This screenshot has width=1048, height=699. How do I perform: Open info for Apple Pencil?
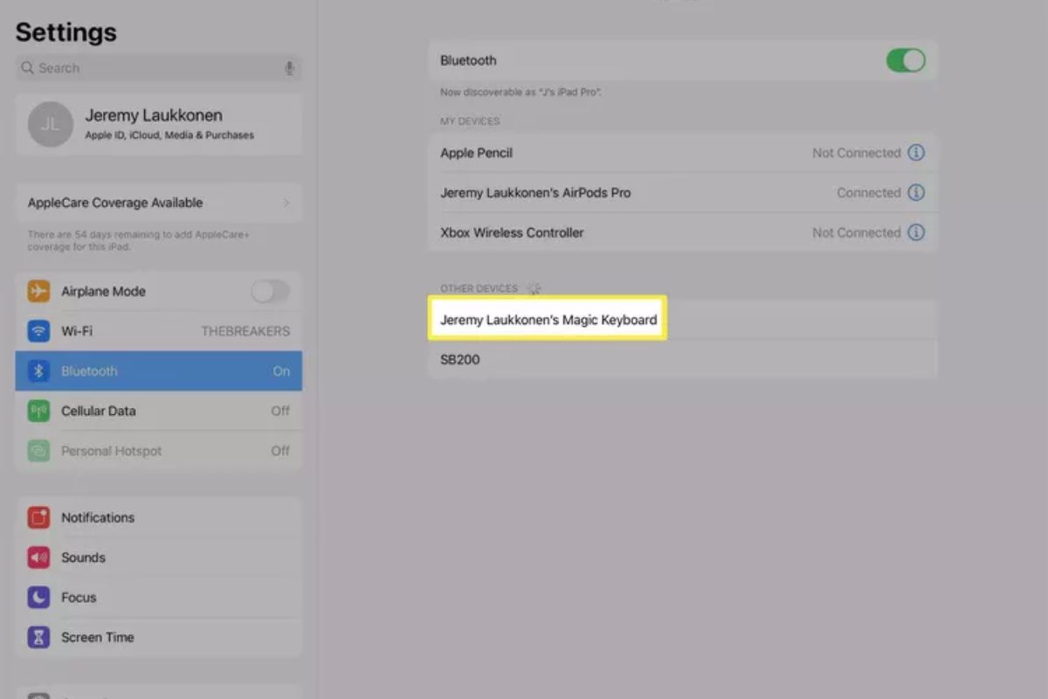coord(916,153)
